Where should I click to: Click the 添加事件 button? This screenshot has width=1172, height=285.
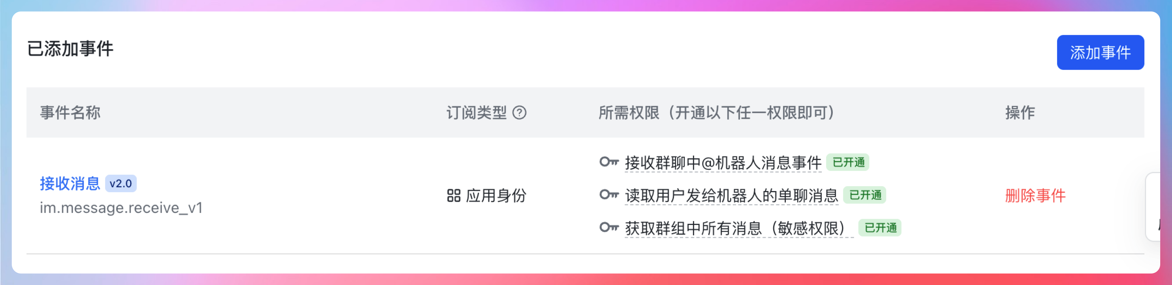coord(1100,52)
